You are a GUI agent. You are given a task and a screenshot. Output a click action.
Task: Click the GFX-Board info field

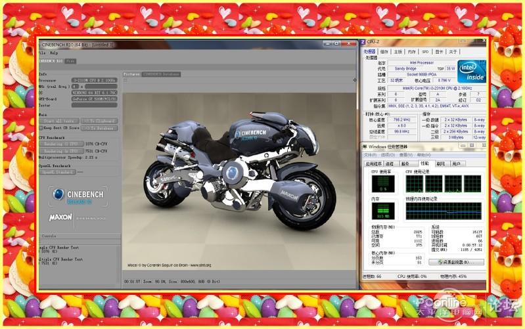[x=95, y=99]
